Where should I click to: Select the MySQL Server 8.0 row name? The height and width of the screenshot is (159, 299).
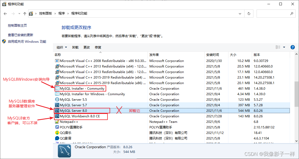pyautogui.click(x=73, y=111)
